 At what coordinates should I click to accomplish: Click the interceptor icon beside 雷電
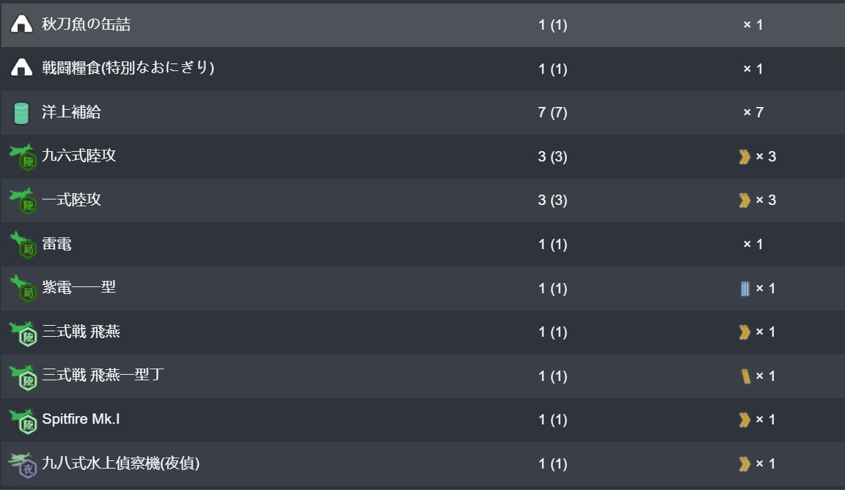tap(23, 245)
